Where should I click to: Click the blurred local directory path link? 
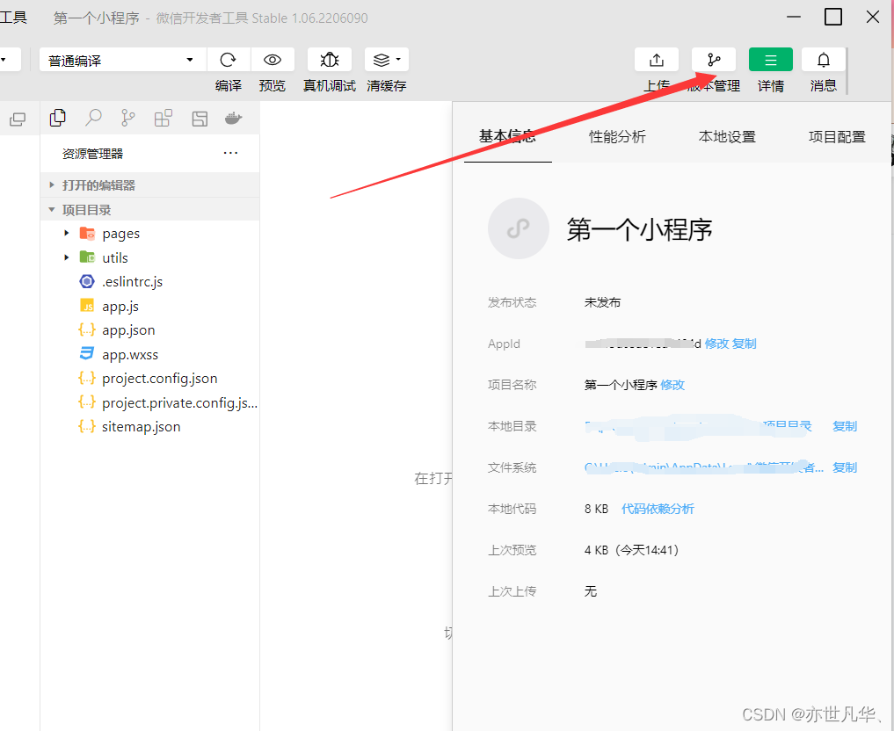[x=698, y=426]
